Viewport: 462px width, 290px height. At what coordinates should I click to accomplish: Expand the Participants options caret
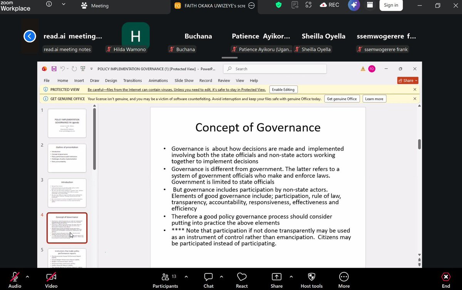[x=186, y=277]
